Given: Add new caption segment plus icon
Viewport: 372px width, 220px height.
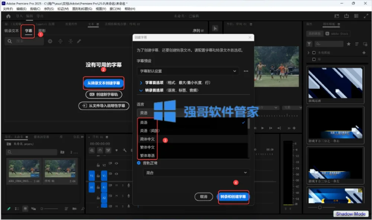Looking at the screenshot, I should tap(50, 41).
